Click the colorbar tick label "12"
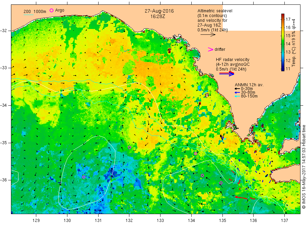The width and height of the screenshot is (308, 225). click(288, 60)
